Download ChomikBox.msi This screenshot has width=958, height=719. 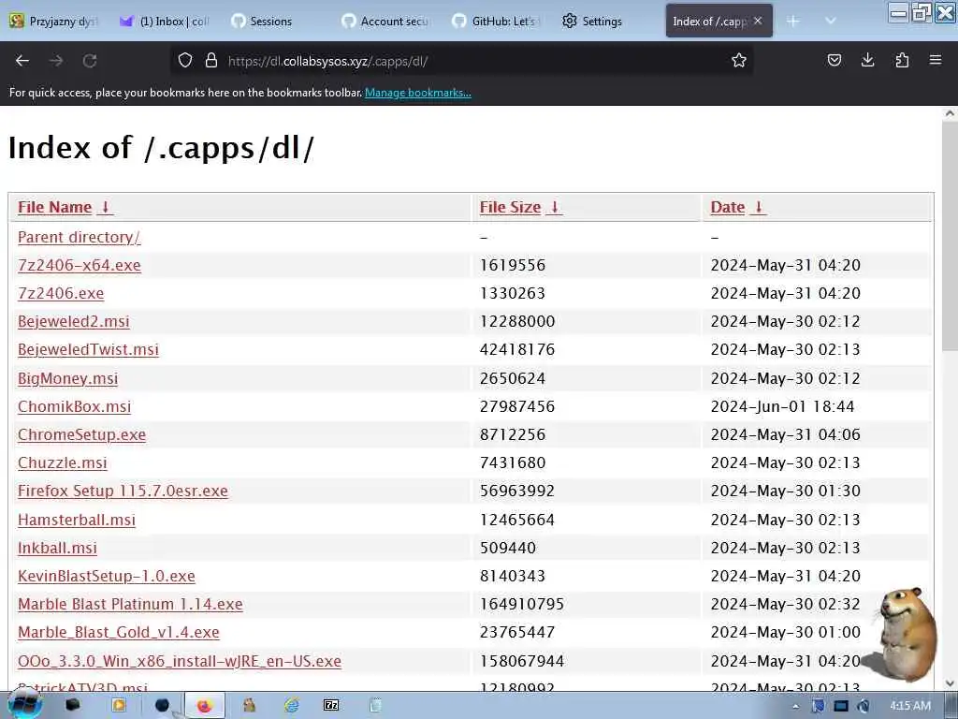[75, 406]
